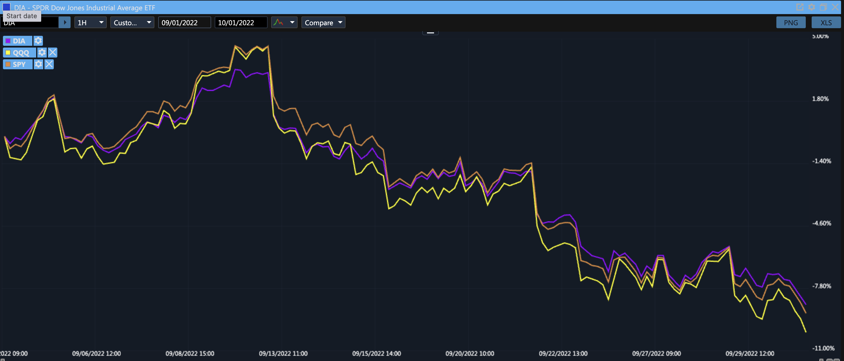Click the 09/27/2022 09:00 axis label
This screenshot has width=844, height=361.
click(656, 353)
